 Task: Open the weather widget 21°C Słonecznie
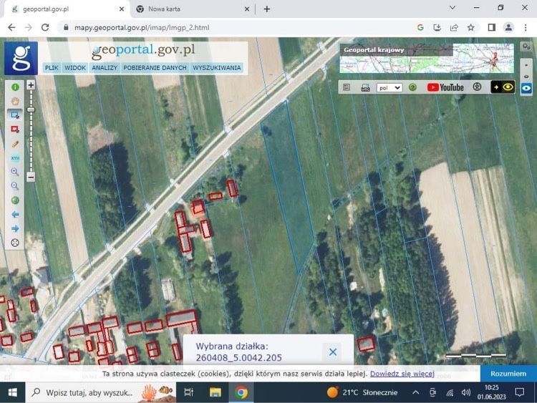362,392
